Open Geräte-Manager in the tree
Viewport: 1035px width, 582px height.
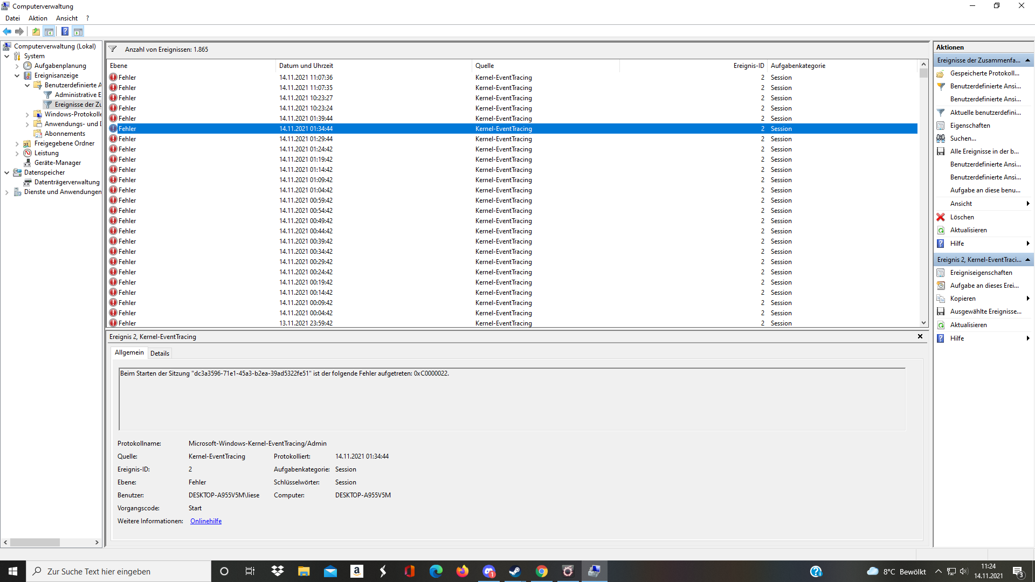coord(57,163)
